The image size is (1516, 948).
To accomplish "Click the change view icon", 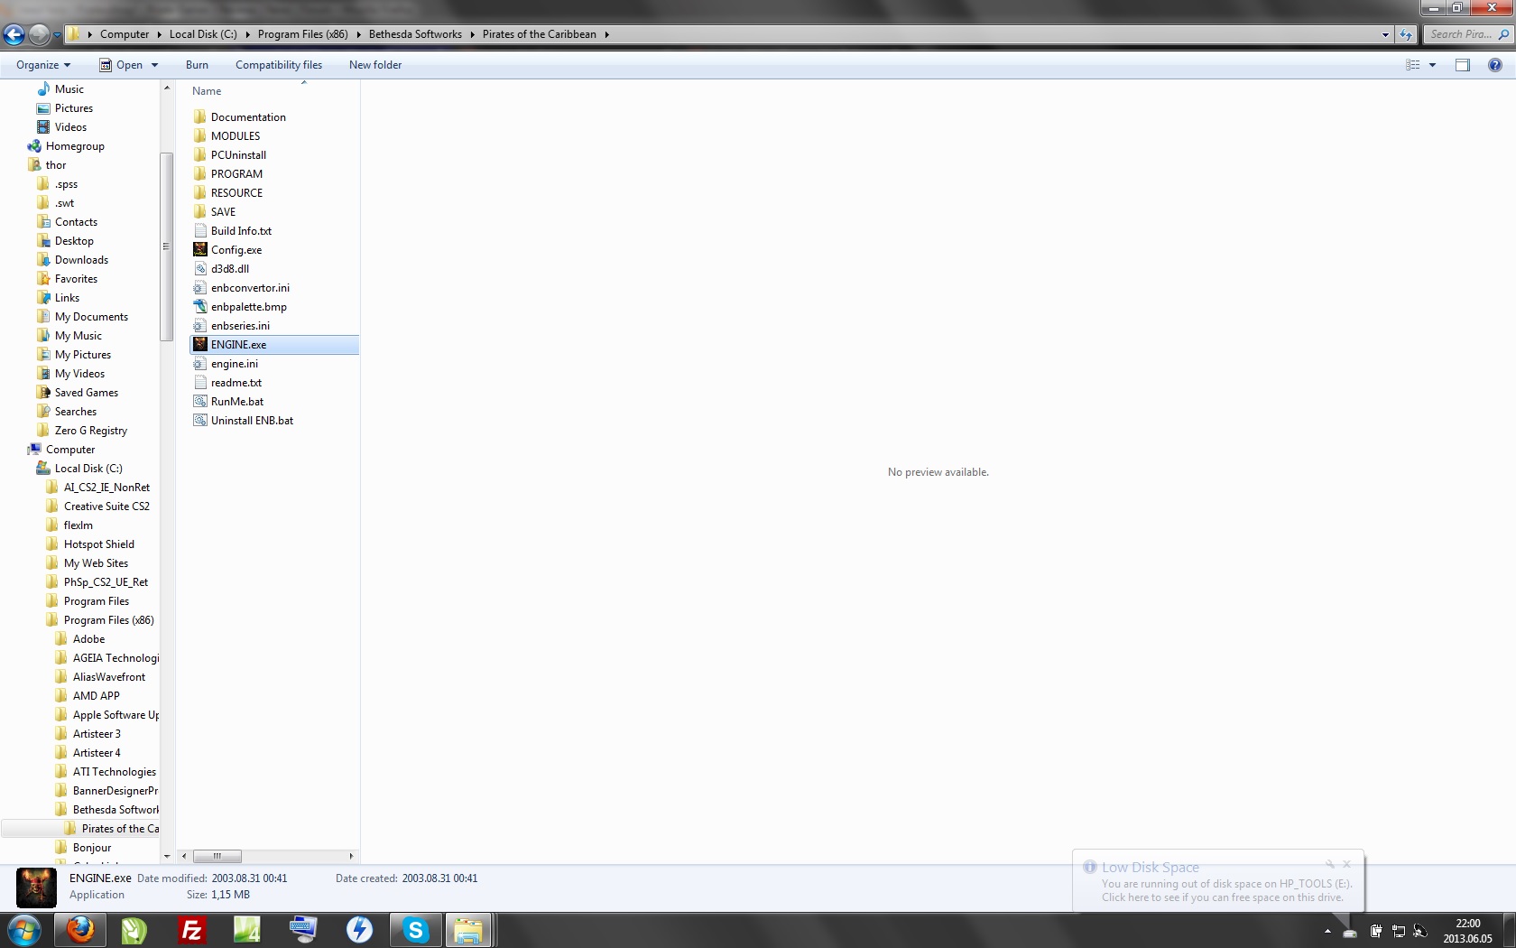I will click(1413, 65).
